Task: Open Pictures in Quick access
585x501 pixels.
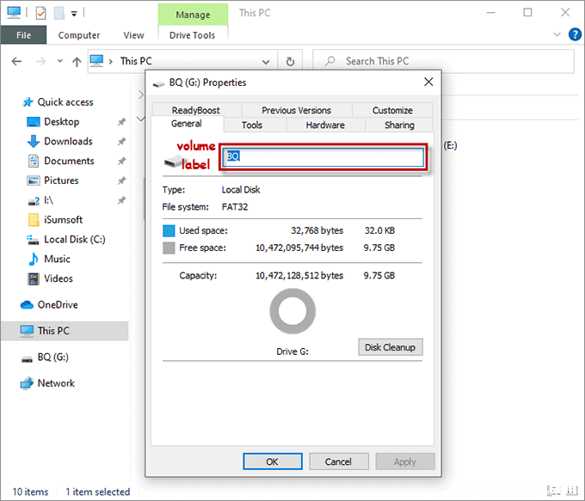Action: [53, 180]
